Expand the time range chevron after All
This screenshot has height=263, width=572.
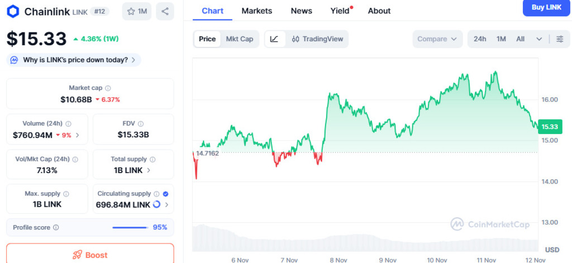(539, 39)
